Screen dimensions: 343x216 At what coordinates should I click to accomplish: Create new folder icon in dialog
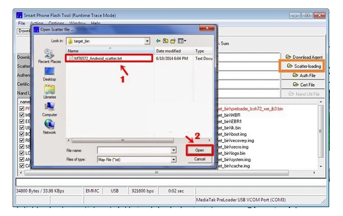(173, 41)
